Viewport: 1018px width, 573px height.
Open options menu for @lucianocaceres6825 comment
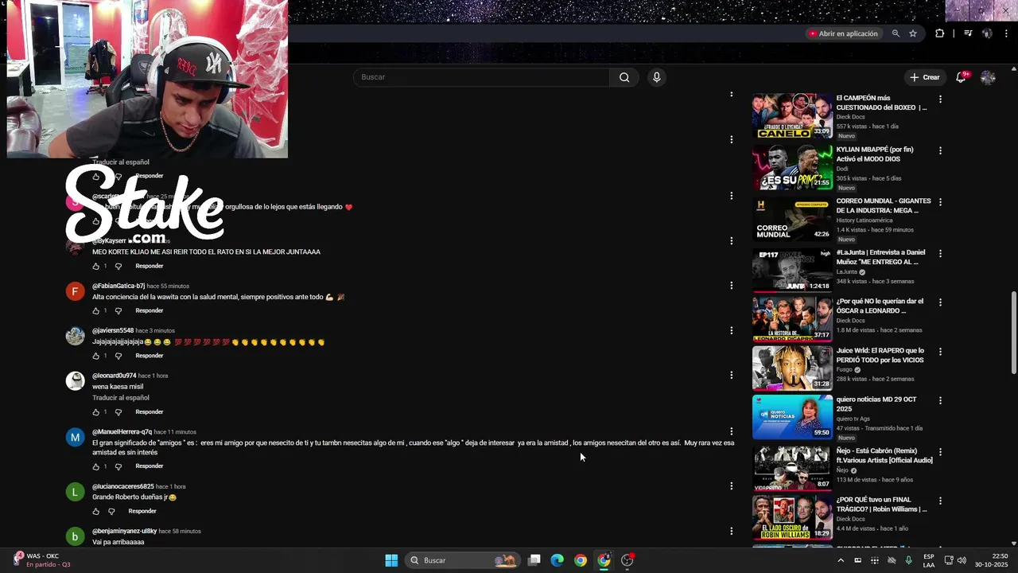732,485
